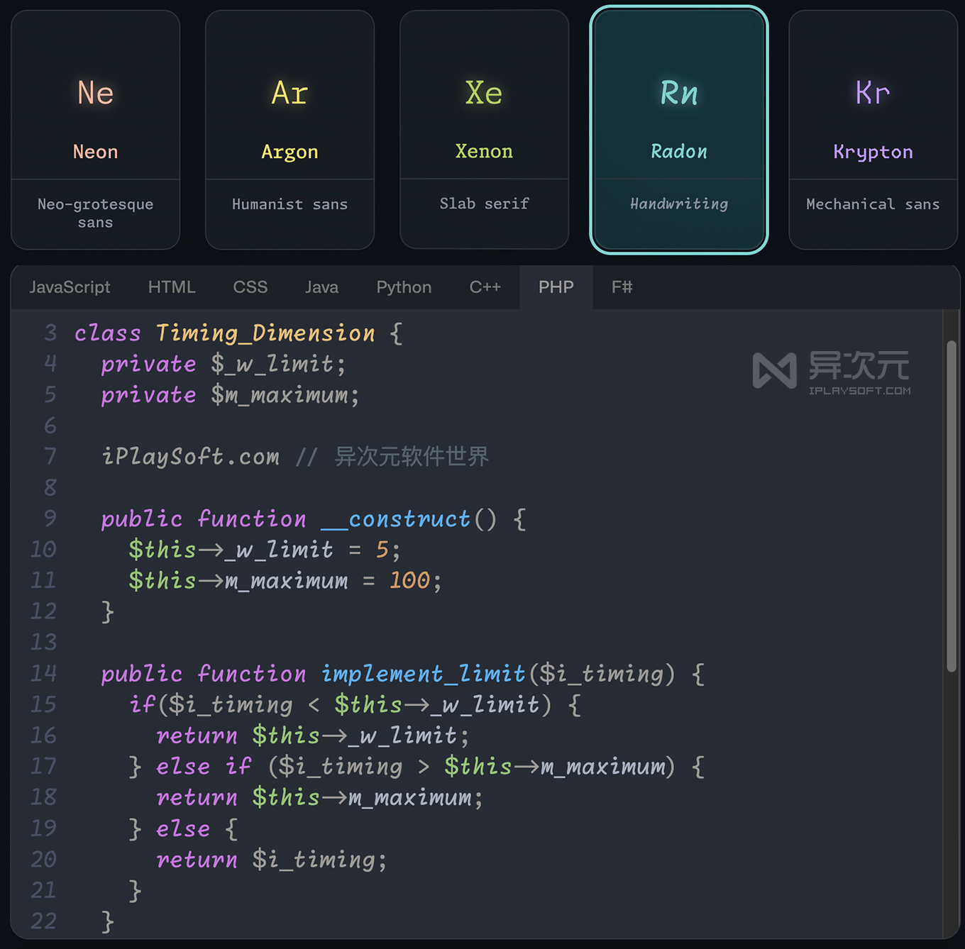The height and width of the screenshot is (949, 965).
Task: Deselect the highlighted Radon font card
Action: click(x=678, y=128)
